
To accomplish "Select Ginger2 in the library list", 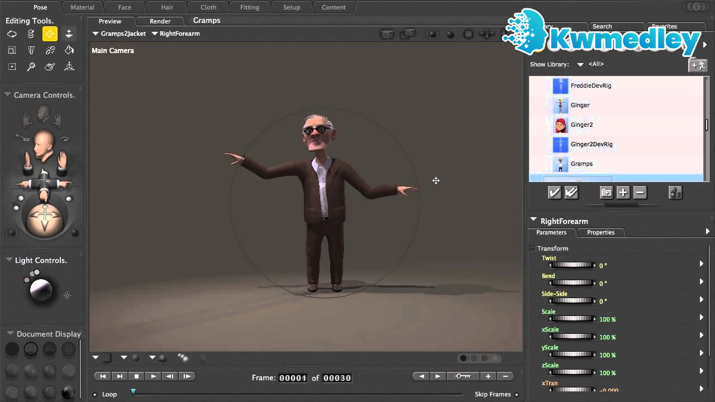I will (581, 125).
